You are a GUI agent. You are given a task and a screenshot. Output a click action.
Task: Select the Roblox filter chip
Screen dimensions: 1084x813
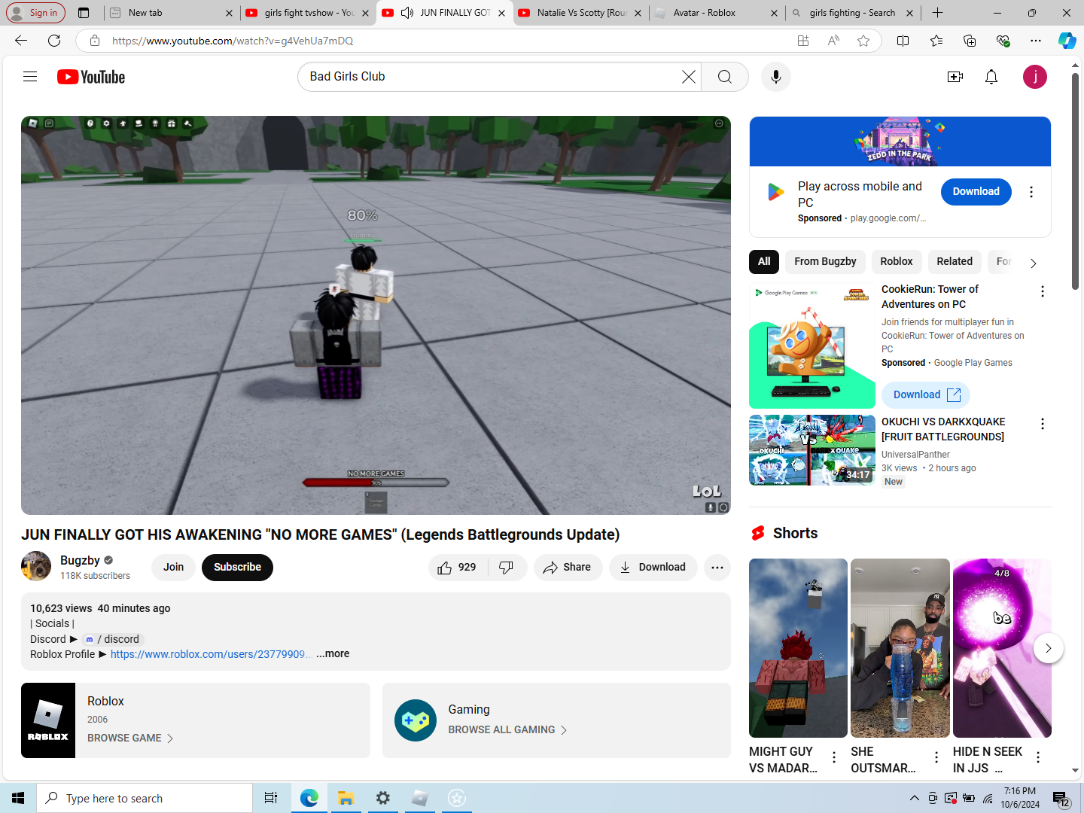896,262
